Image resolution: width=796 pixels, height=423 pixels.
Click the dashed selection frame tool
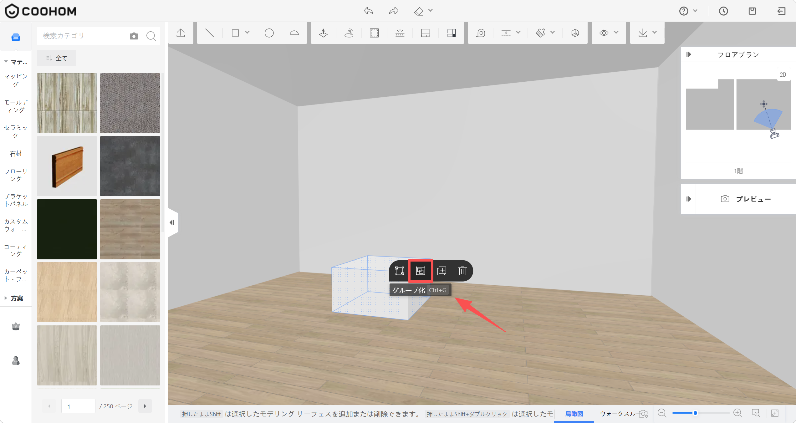click(374, 33)
